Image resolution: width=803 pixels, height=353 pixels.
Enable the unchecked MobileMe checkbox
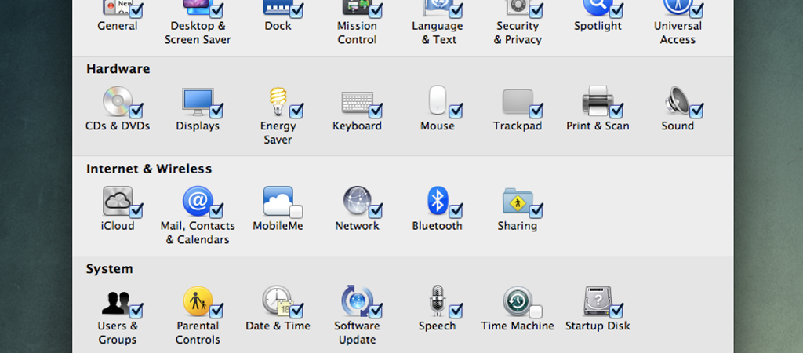[x=296, y=211]
